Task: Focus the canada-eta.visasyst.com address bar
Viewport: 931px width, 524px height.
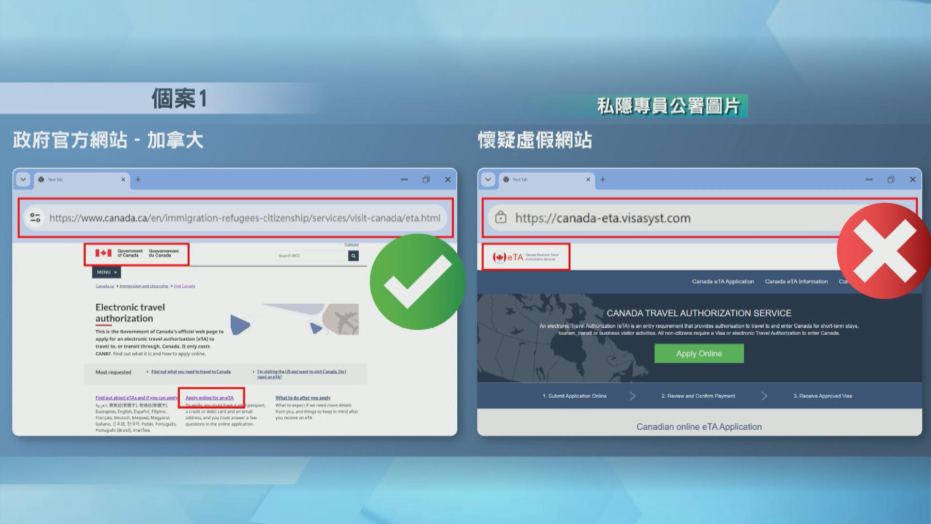Action: pyautogui.click(x=700, y=218)
